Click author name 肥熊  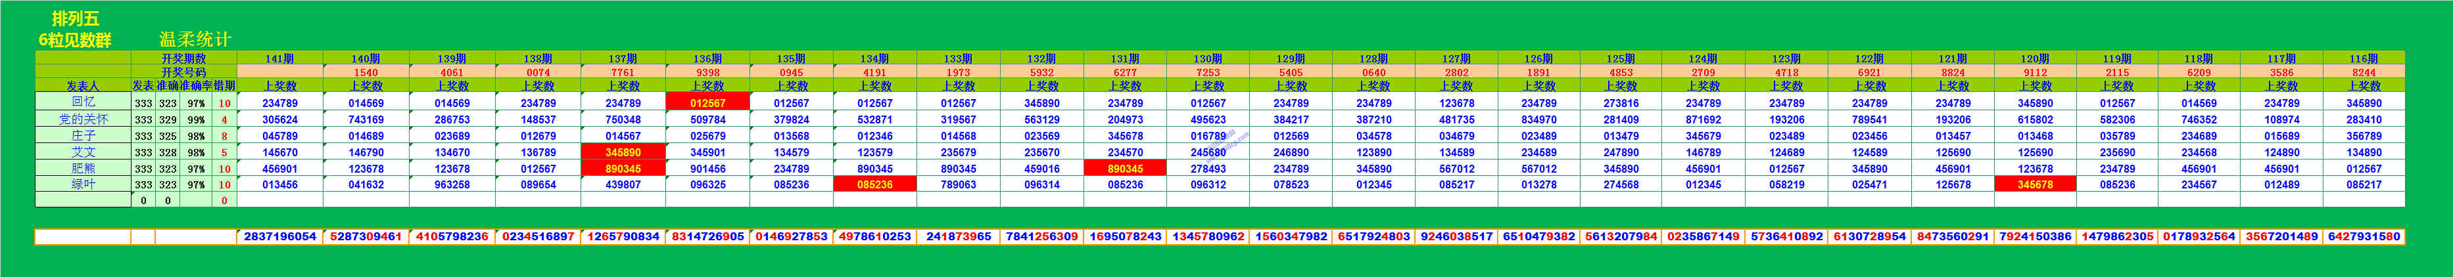point(83,169)
